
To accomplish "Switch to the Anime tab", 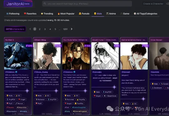I will pyautogui.click(x=111, y=14).
